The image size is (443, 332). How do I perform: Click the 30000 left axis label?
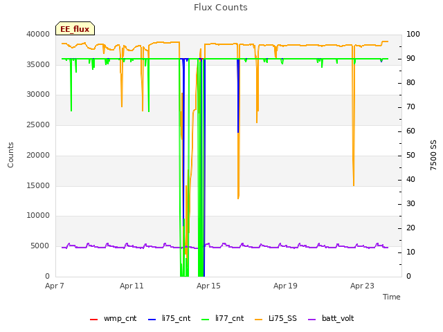[38, 94]
